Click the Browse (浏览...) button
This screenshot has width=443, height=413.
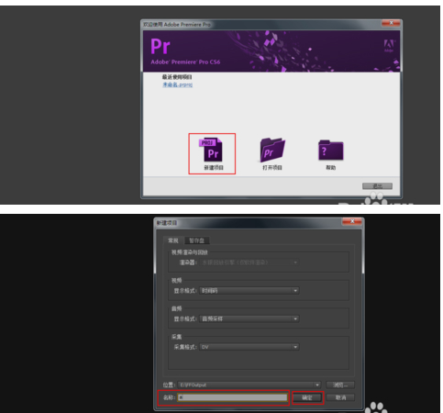coord(340,385)
